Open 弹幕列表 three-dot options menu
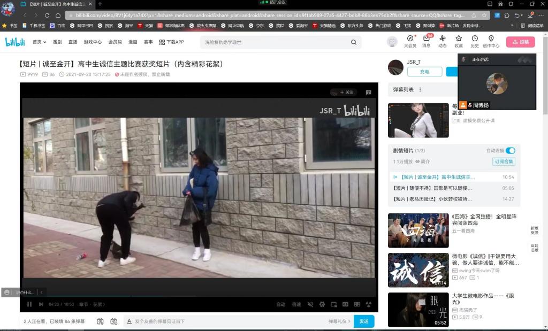The height and width of the screenshot is (331, 548). click(420, 90)
